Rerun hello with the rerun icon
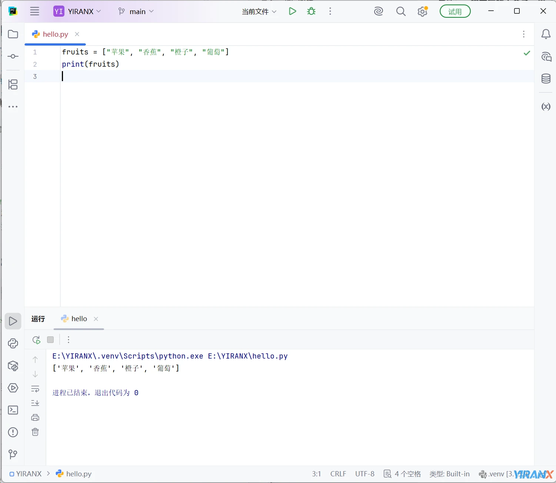Screen dimensions: 556x483 coord(36,340)
